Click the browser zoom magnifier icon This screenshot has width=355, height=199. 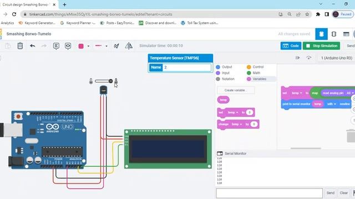coord(290,14)
